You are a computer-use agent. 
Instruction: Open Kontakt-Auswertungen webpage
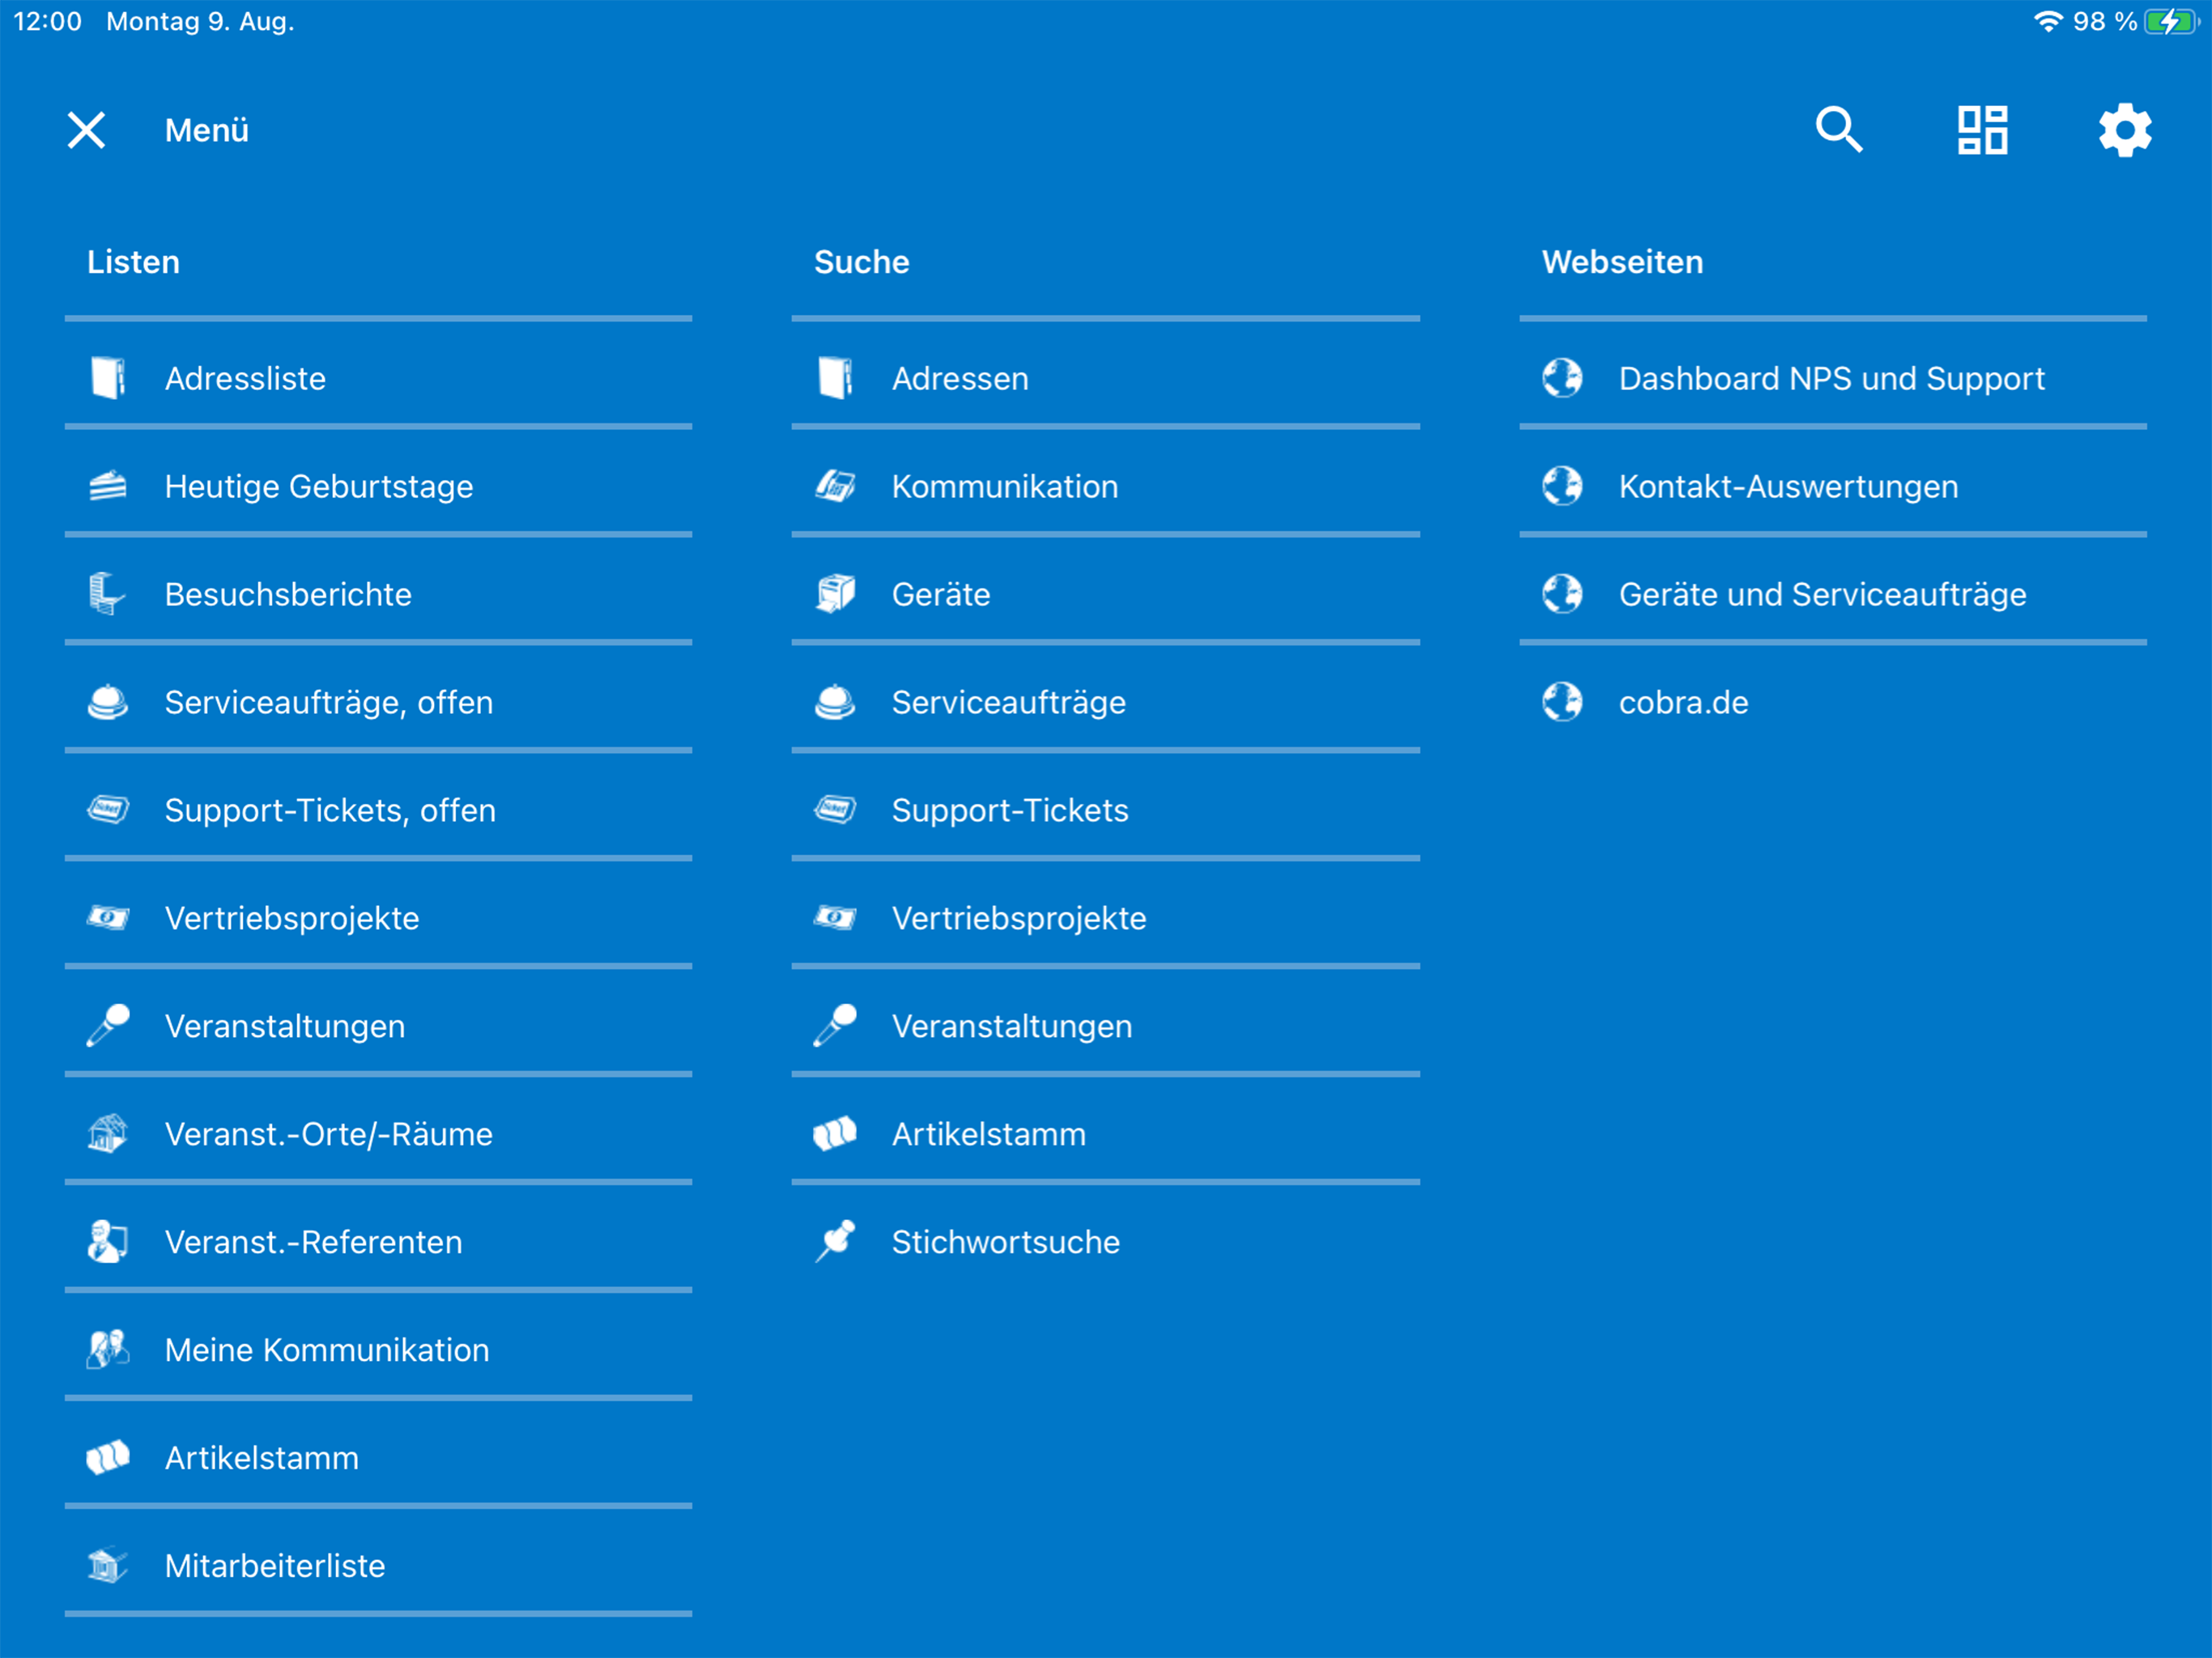pos(1833,486)
